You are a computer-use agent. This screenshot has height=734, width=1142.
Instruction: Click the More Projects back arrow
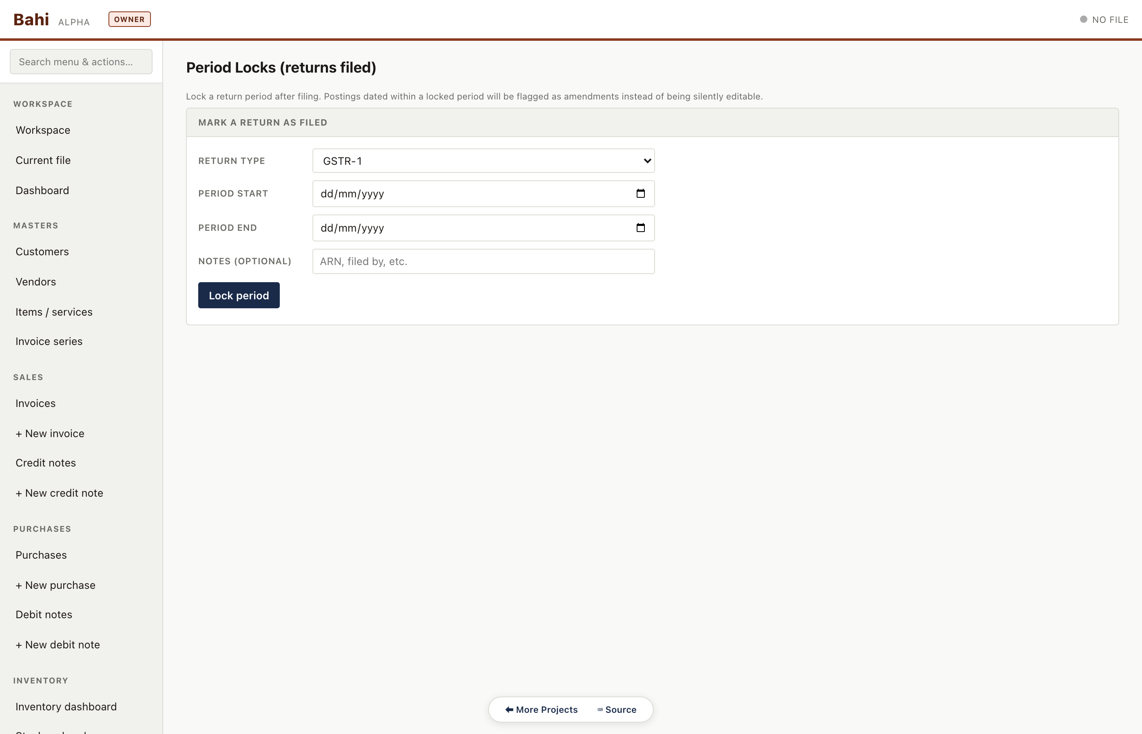click(x=509, y=710)
